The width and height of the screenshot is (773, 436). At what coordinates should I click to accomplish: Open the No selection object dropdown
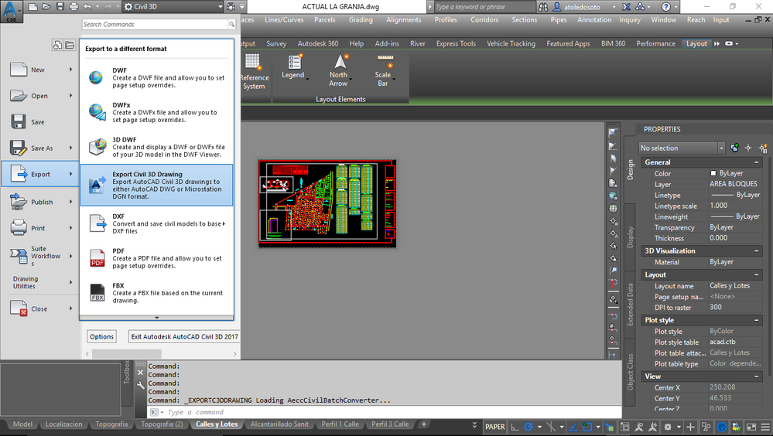point(681,148)
